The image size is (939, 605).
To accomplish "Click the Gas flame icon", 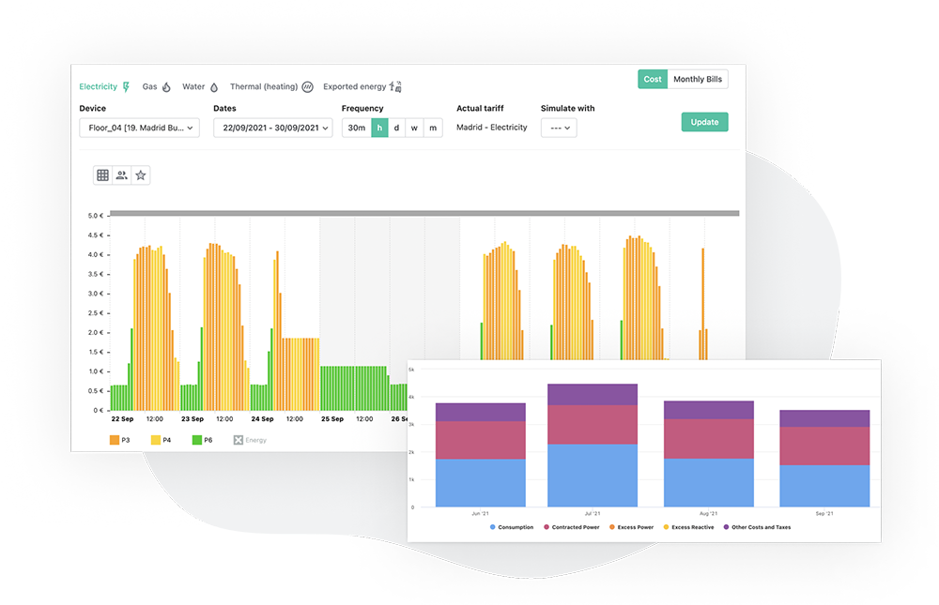I will pyautogui.click(x=166, y=87).
